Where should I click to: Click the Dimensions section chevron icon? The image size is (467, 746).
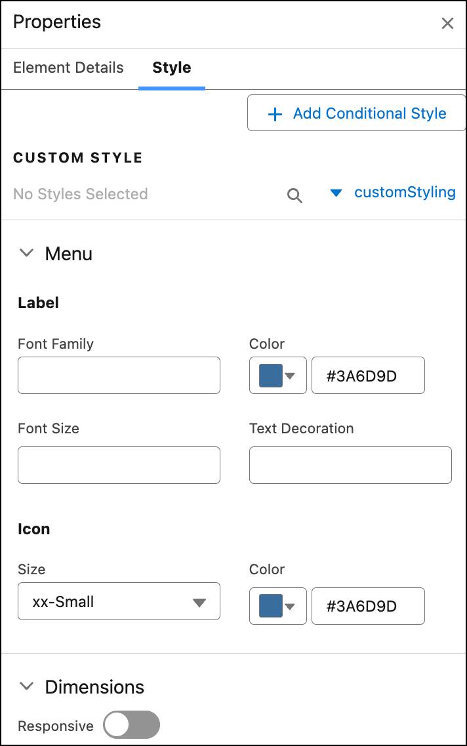tap(26, 686)
